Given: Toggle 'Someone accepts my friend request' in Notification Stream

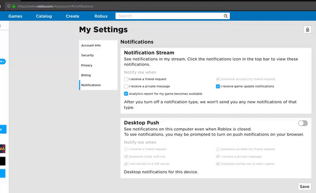Looking at the screenshot, I should [x=218, y=79].
